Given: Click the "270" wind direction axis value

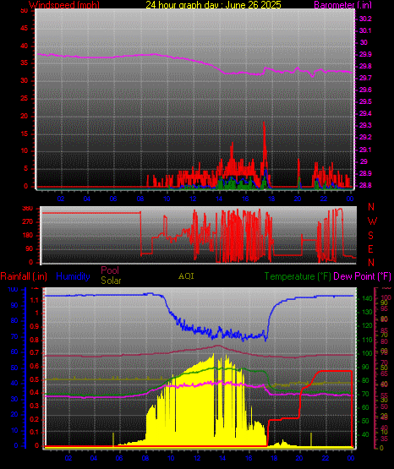Looking at the screenshot, I should coord(28,222).
